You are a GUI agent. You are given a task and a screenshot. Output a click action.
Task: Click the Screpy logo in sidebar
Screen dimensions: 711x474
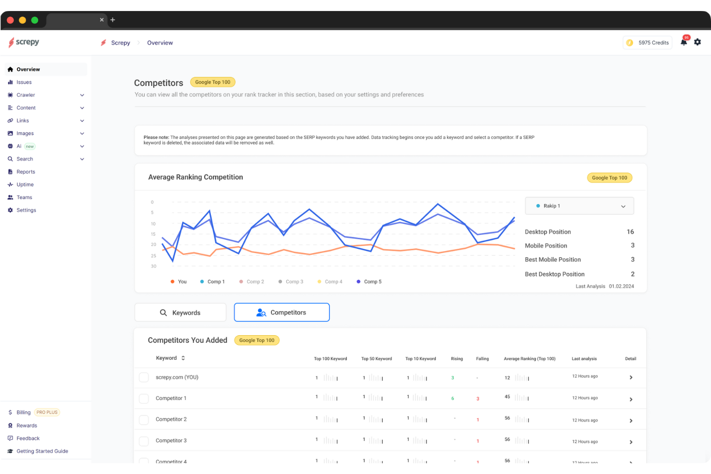24,42
